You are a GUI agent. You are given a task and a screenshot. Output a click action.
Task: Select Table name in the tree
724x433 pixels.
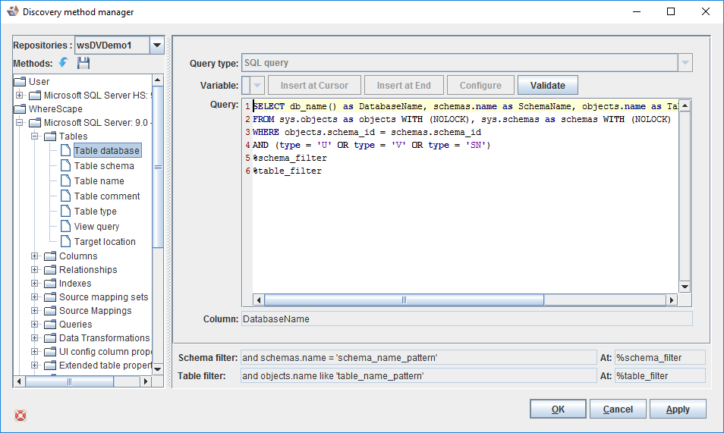[99, 181]
